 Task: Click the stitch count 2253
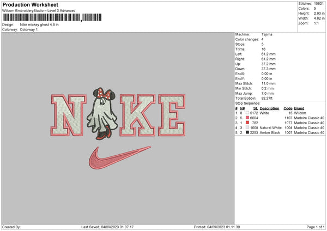[254, 132]
